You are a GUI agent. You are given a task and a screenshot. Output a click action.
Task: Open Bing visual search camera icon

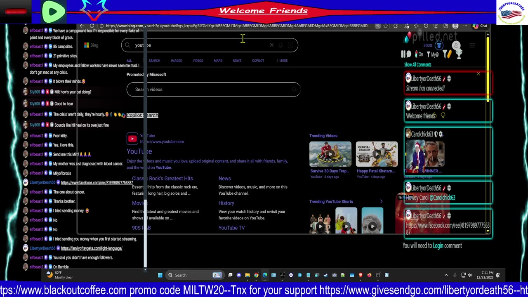pos(290,45)
